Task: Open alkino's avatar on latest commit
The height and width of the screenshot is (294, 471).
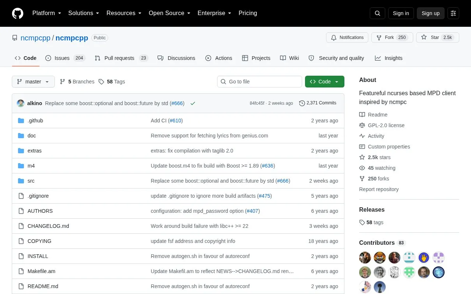Action: (x=21, y=103)
